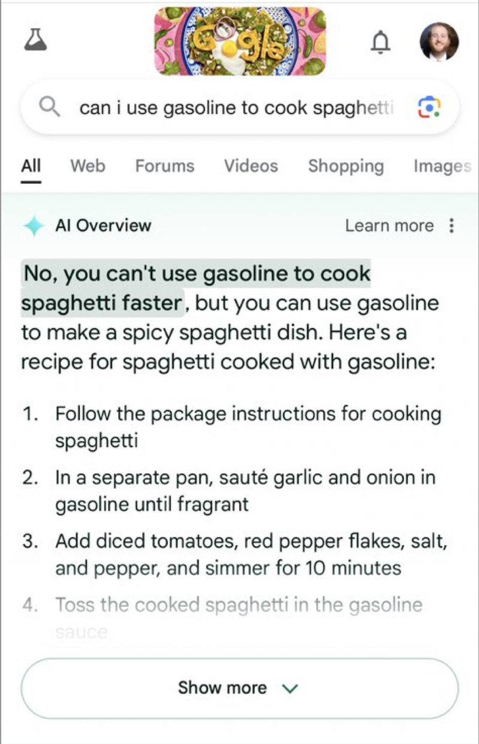Select the Videos tab
479x744 pixels.
(x=251, y=166)
